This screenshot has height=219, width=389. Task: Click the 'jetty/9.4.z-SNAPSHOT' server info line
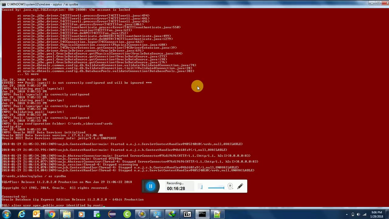pyautogui.click(x=59, y=138)
